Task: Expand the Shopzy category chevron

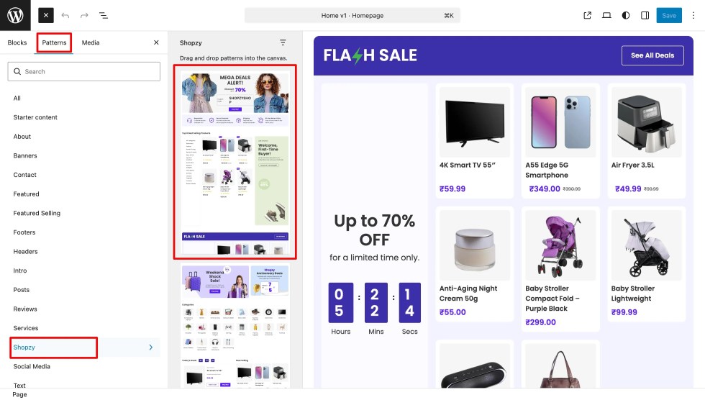Action: [x=150, y=347]
